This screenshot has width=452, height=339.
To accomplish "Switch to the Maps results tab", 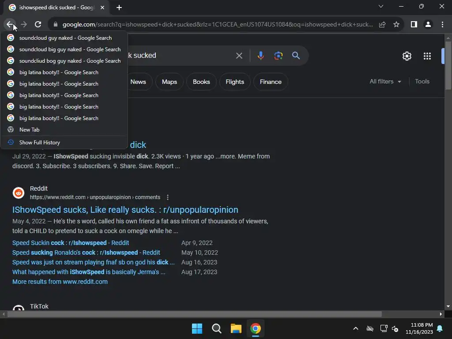I will (169, 82).
